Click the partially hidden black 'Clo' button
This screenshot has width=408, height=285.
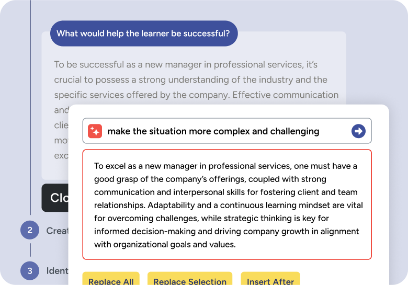coord(55,198)
